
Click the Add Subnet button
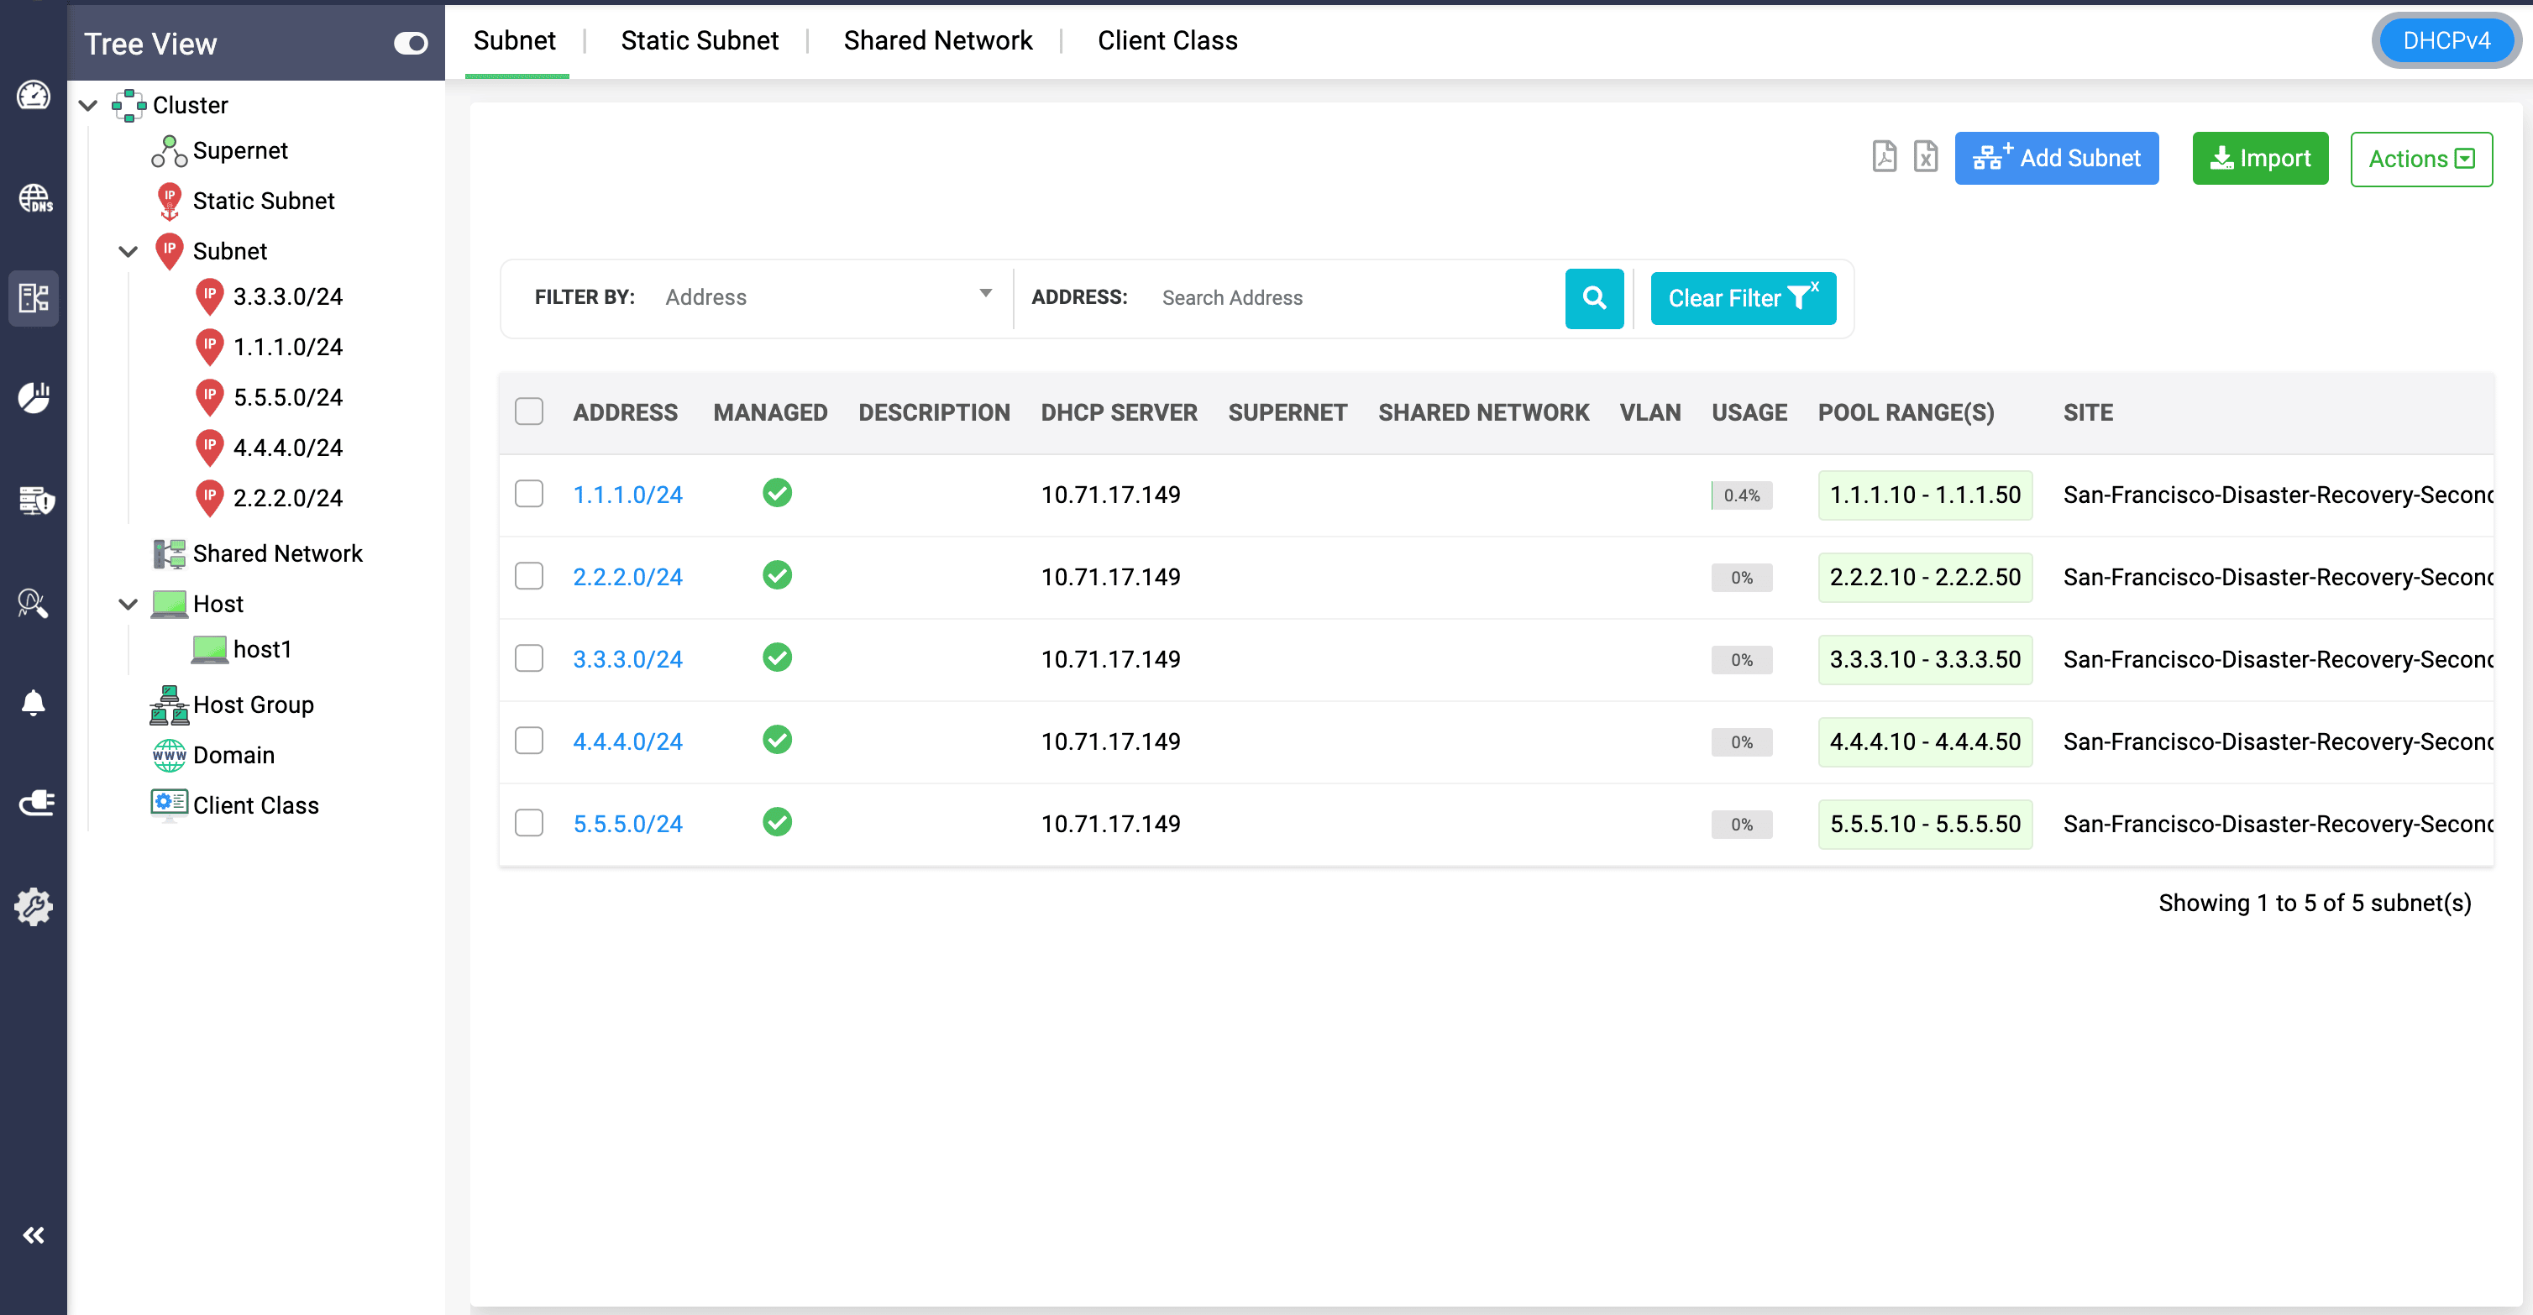click(2055, 158)
